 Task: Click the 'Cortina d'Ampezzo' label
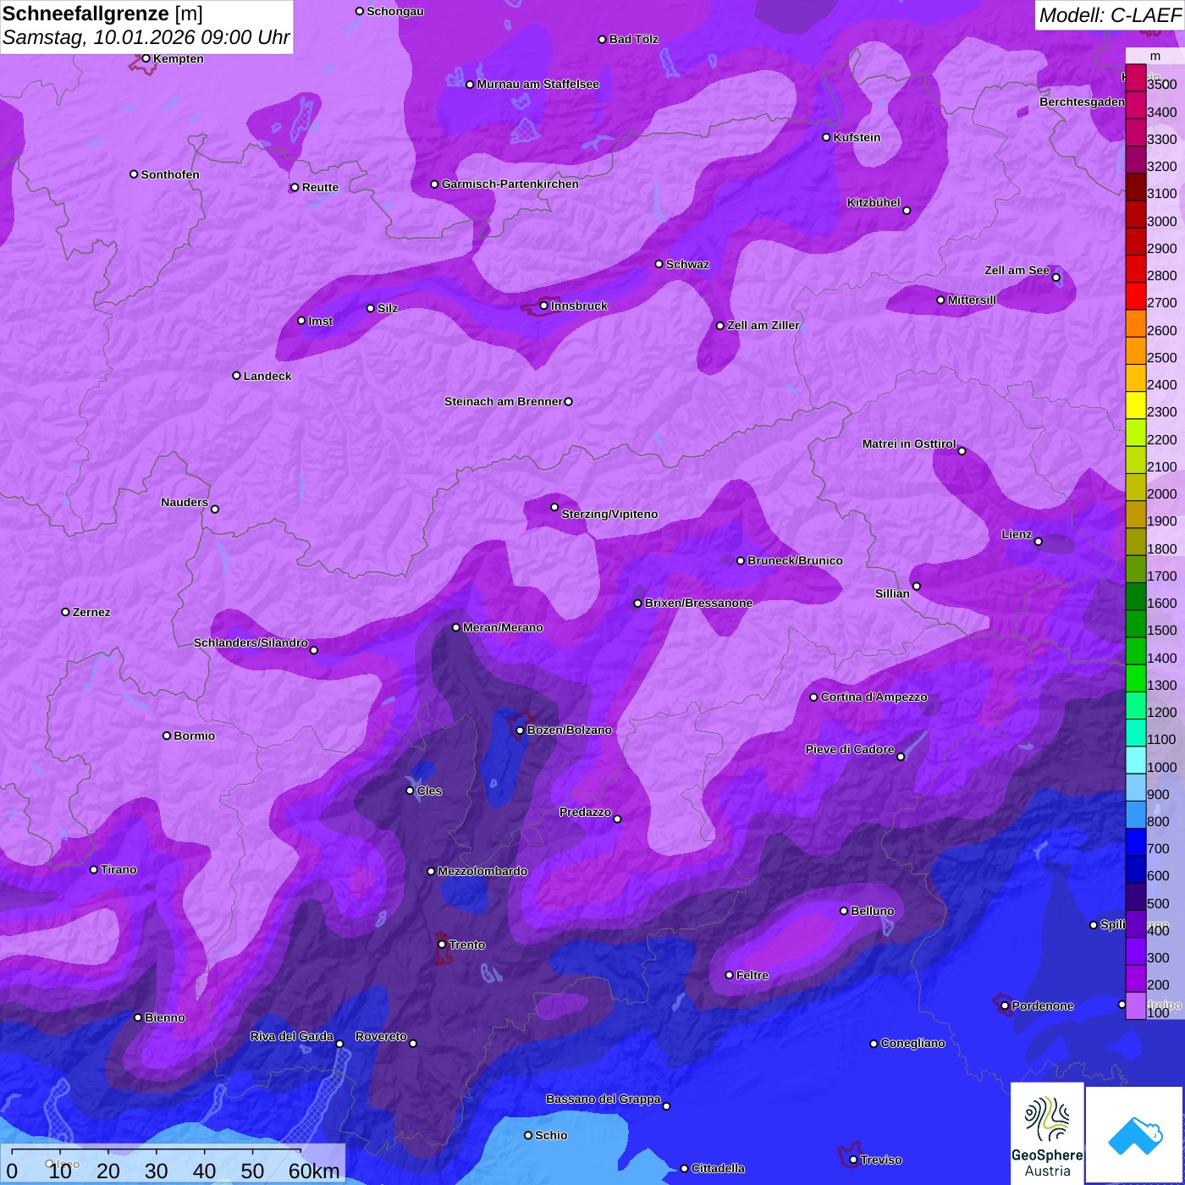coord(874,697)
